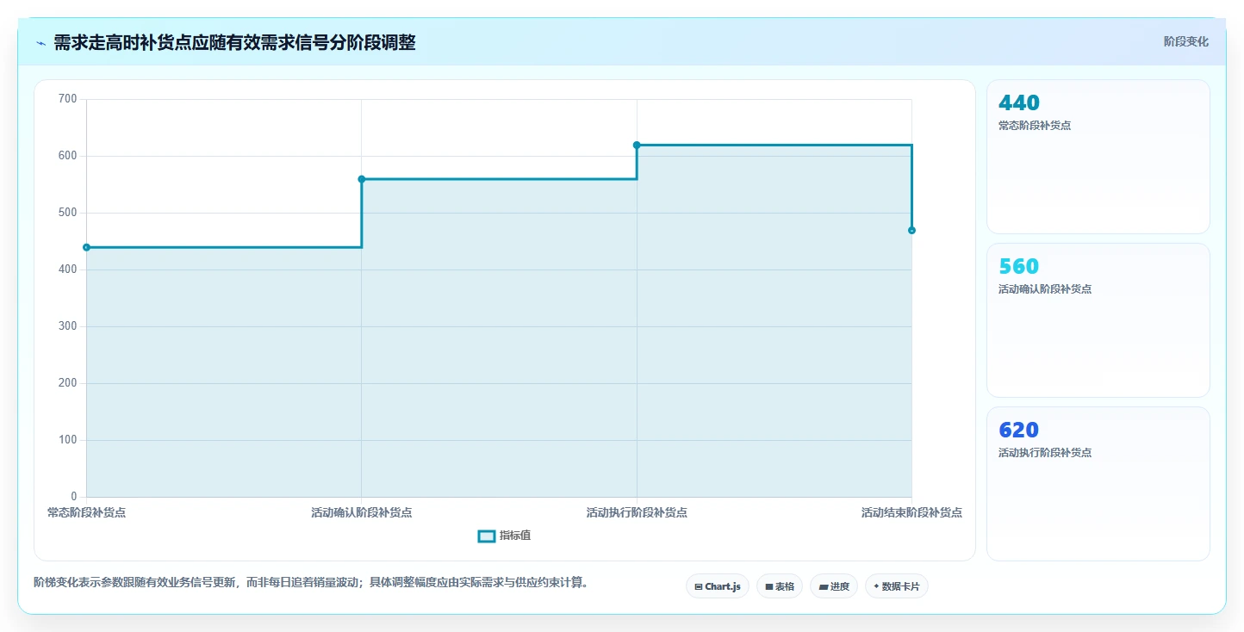Viewport: 1244px width, 632px height.
Task: Select the 表格 tag
Action: (780, 586)
